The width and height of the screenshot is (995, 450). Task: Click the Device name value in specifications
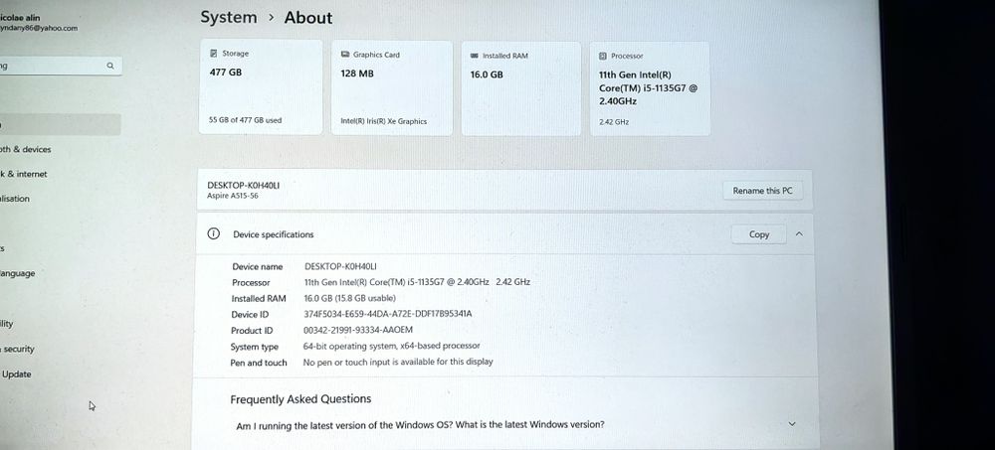(340, 267)
